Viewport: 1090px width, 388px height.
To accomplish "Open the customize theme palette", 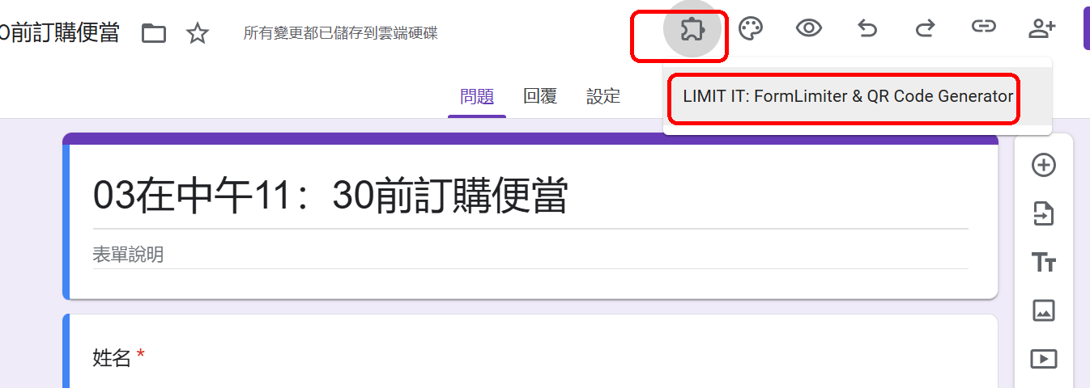I will coord(751,29).
